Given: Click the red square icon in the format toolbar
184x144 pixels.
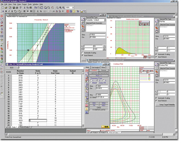Looking at the screenshot, I should click(x=68, y=11).
